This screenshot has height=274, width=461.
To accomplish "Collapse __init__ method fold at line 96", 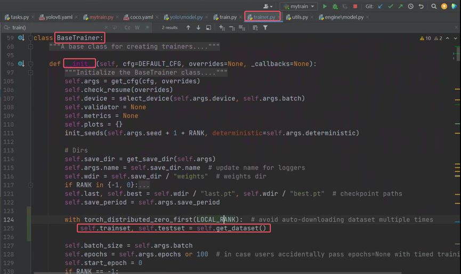I will 30,64.
